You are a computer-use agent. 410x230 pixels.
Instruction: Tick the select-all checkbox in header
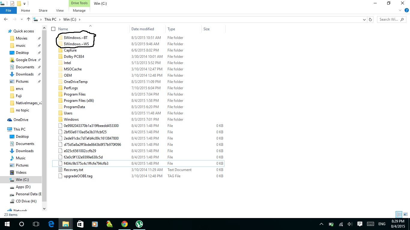[53, 29]
